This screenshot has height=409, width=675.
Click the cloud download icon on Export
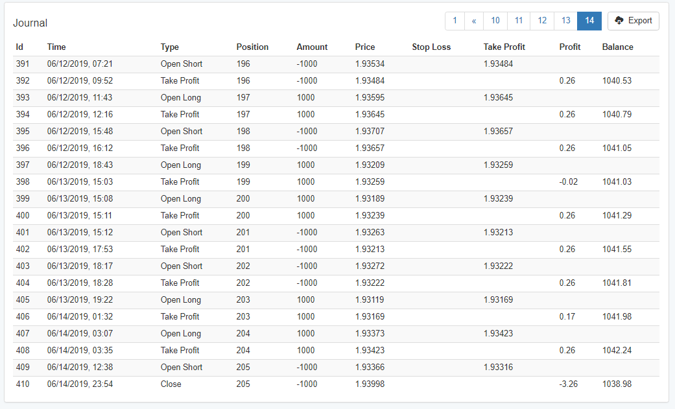coord(619,21)
